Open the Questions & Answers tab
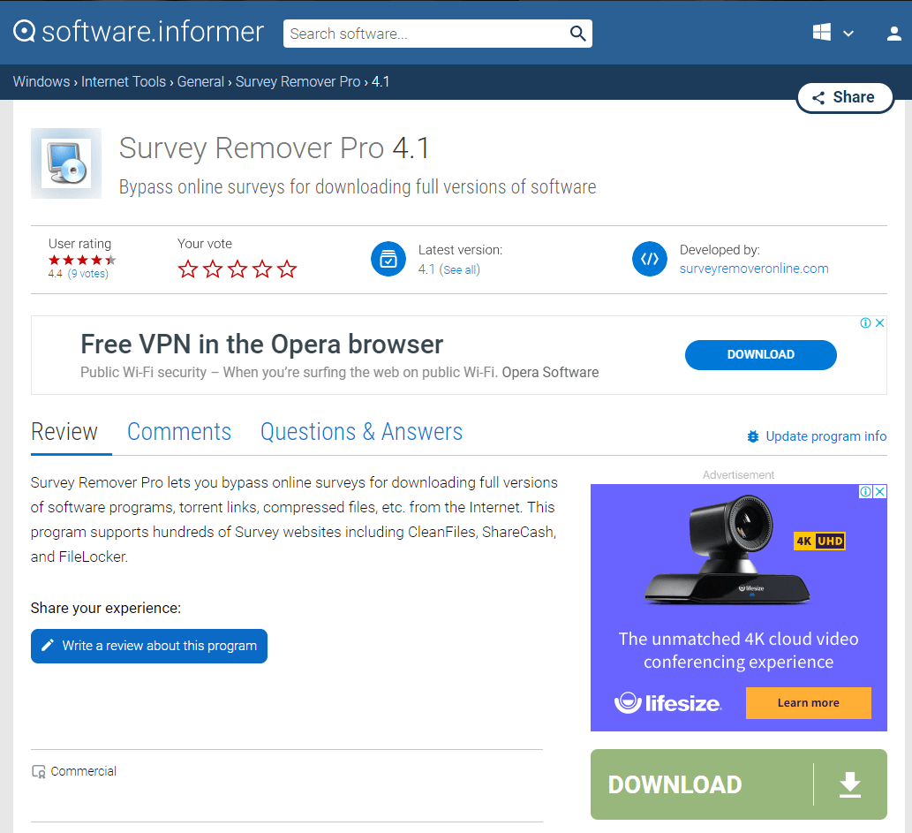 pyautogui.click(x=361, y=432)
